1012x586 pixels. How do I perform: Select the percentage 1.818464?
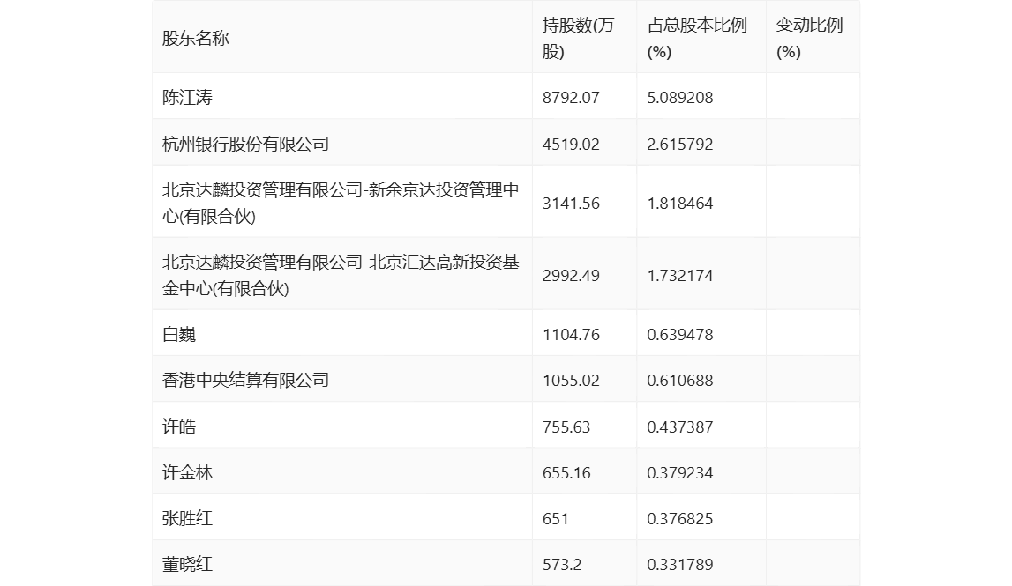coord(680,203)
